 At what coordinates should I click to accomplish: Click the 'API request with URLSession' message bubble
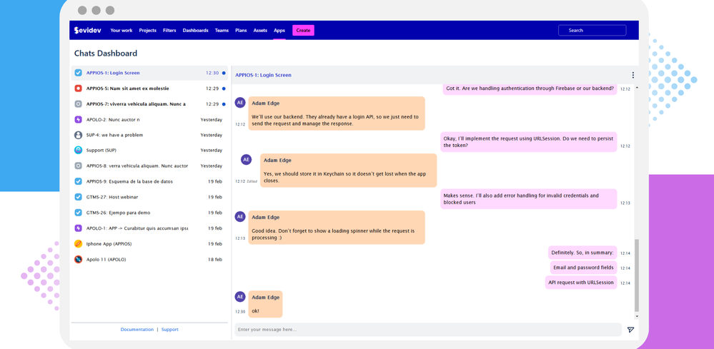581,282
